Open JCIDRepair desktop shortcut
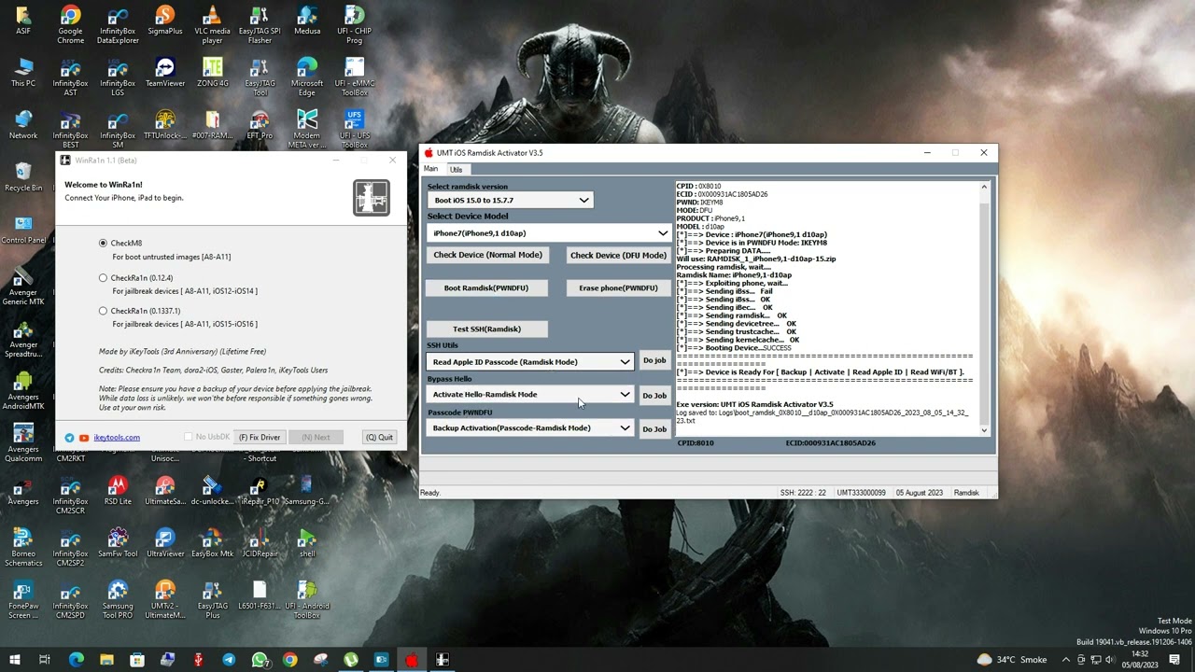The width and height of the screenshot is (1195, 672). pyautogui.click(x=260, y=543)
